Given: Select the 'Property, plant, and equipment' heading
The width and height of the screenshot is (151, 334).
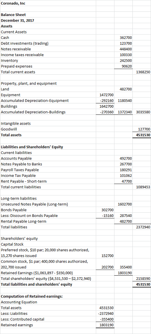Looking at the screenshot, I should coord(29,83).
